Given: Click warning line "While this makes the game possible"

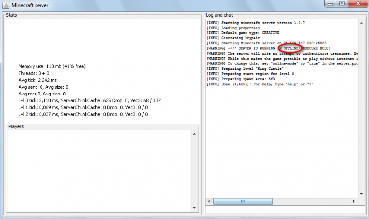Looking at the screenshot, I should [x=282, y=59].
